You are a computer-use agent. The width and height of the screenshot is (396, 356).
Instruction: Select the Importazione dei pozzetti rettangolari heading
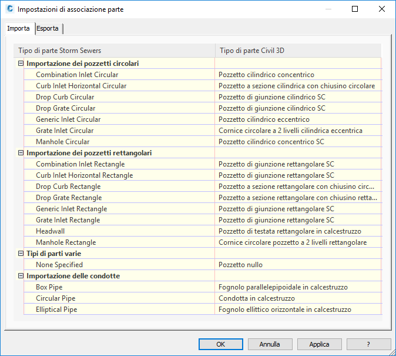[89, 153]
